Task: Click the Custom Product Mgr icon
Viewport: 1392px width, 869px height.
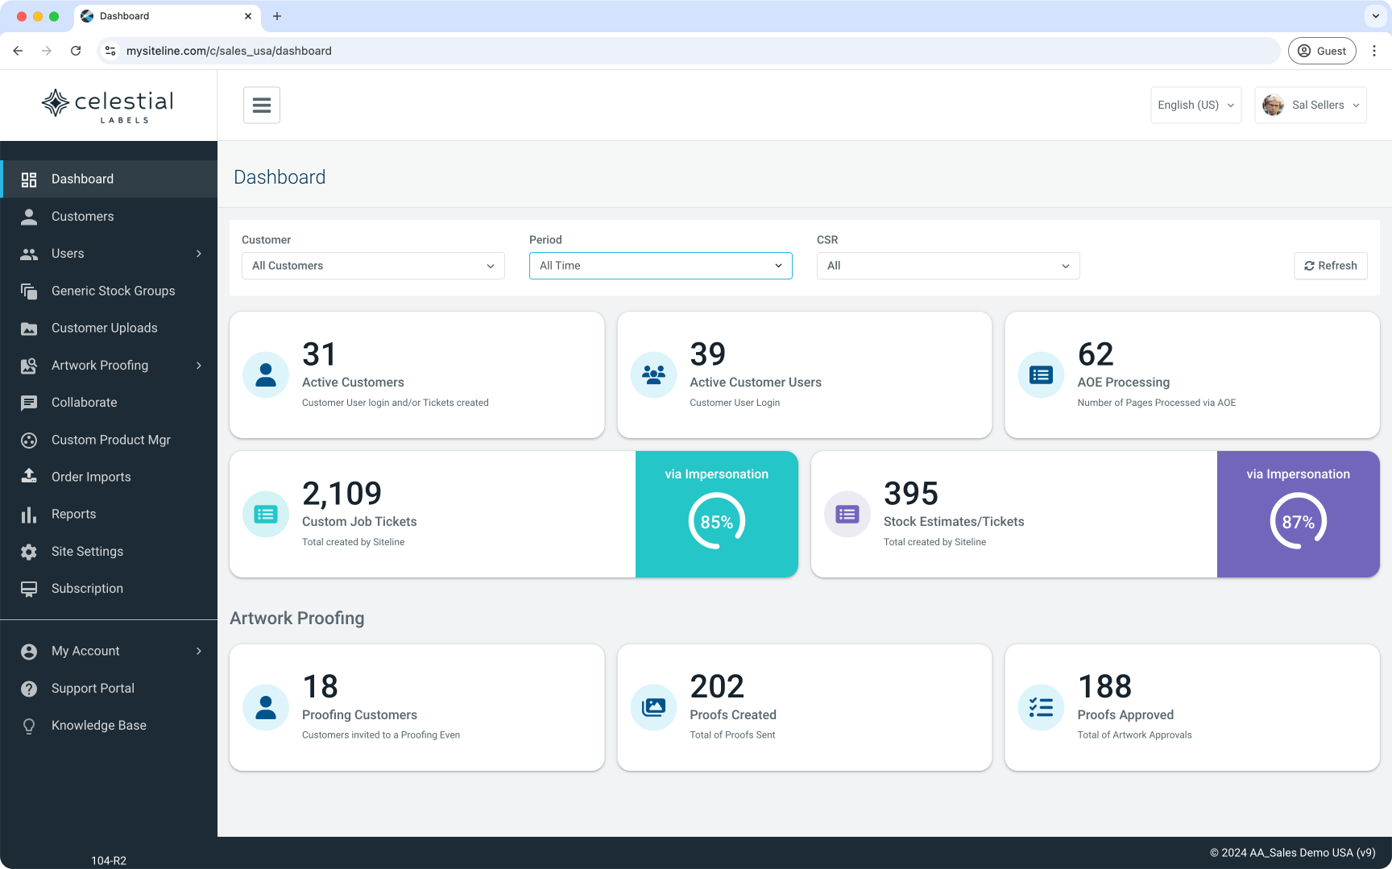Action: (29, 441)
